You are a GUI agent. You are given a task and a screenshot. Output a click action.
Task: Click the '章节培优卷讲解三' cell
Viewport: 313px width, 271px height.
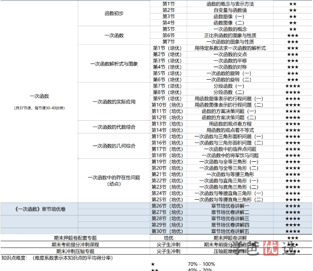[230, 219]
